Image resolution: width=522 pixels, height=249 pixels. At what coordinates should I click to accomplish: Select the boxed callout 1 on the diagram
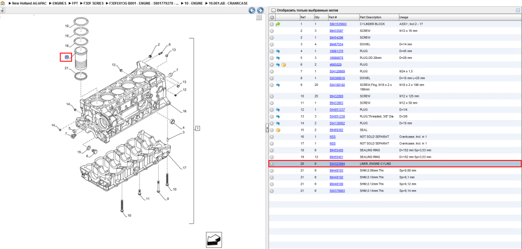(198, 128)
